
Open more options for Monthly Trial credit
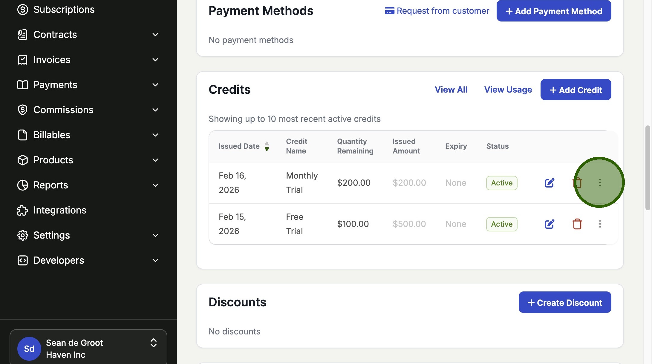pos(600,183)
